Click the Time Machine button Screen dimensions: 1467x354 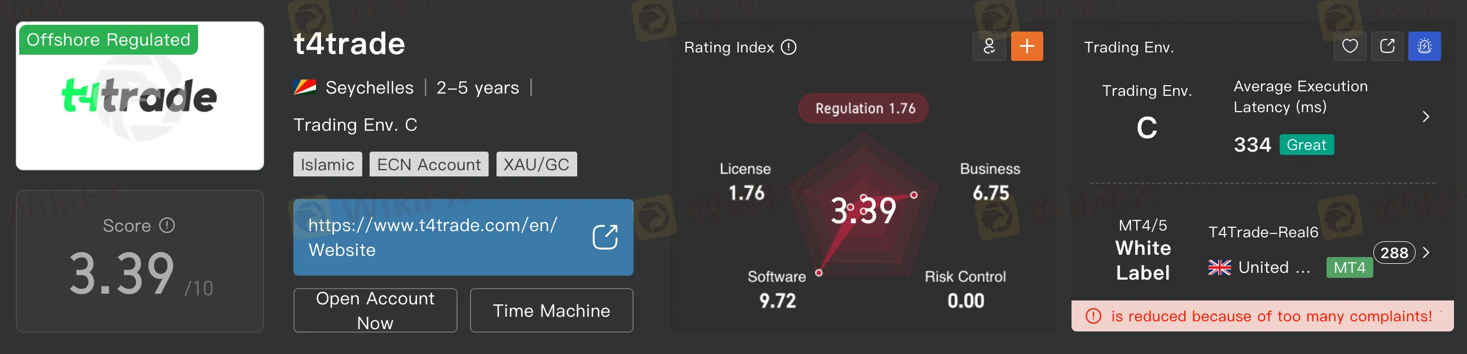click(551, 310)
